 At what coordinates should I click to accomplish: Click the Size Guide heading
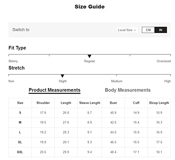point(90,7)
